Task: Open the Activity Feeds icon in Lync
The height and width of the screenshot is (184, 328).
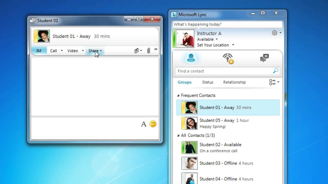Action: (x=228, y=59)
